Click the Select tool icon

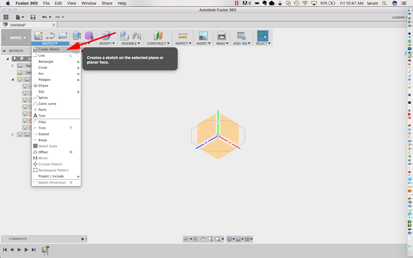pos(263,36)
